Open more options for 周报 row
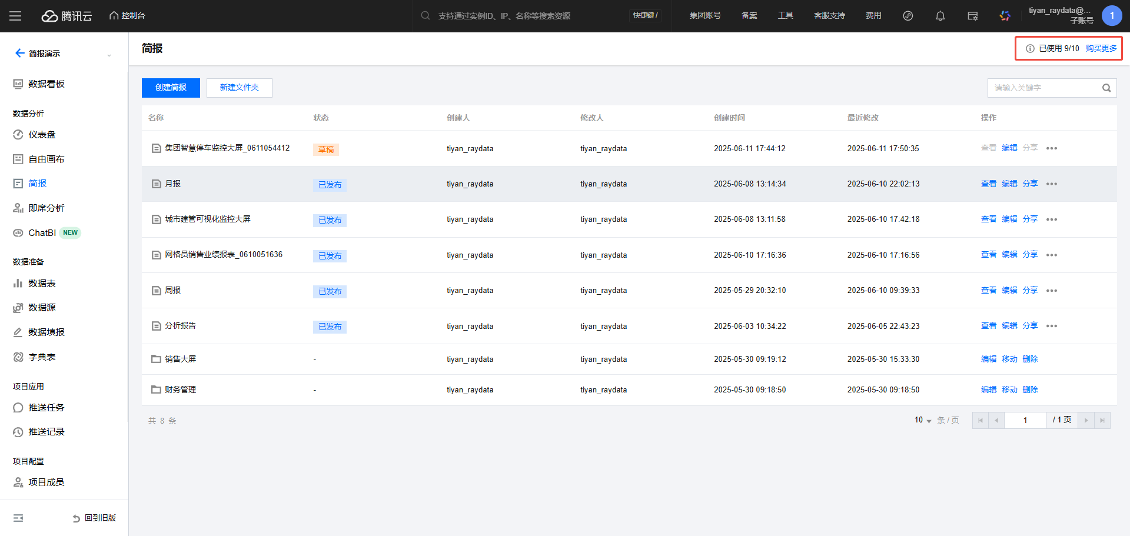Image resolution: width=1130 pixels, height=536 pixels. tap(1051, 291)
